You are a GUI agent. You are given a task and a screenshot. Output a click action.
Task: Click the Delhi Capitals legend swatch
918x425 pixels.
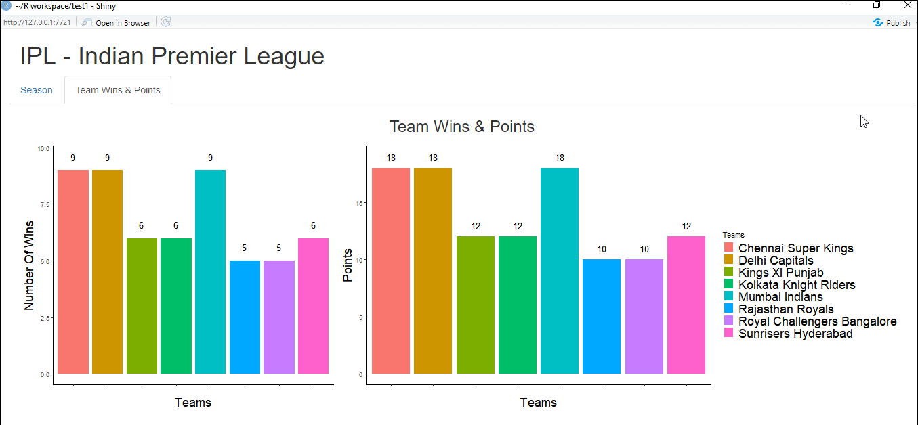tap(729, 261)
